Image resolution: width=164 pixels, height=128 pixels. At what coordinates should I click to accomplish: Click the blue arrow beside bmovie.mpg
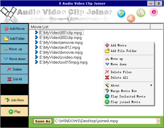[36, 52]
